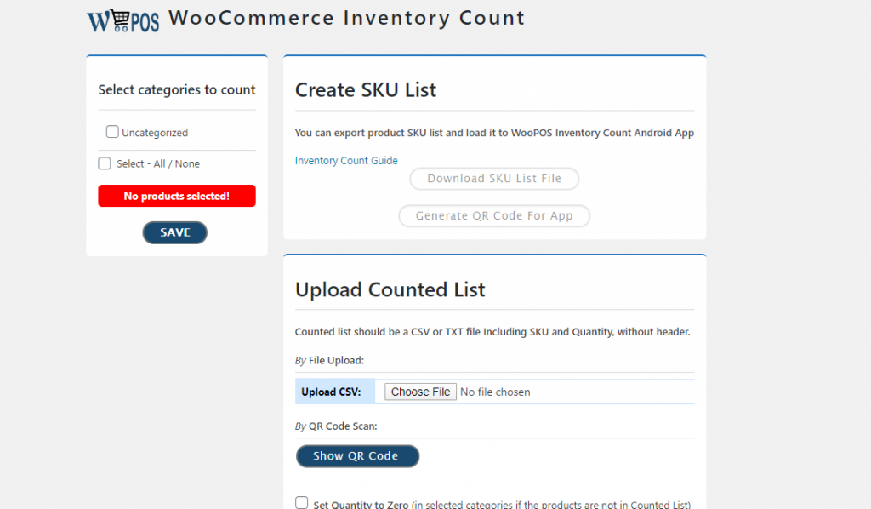Click the Uncategorized label text
This screenshot has height=509, width=871.
[155, 133]
